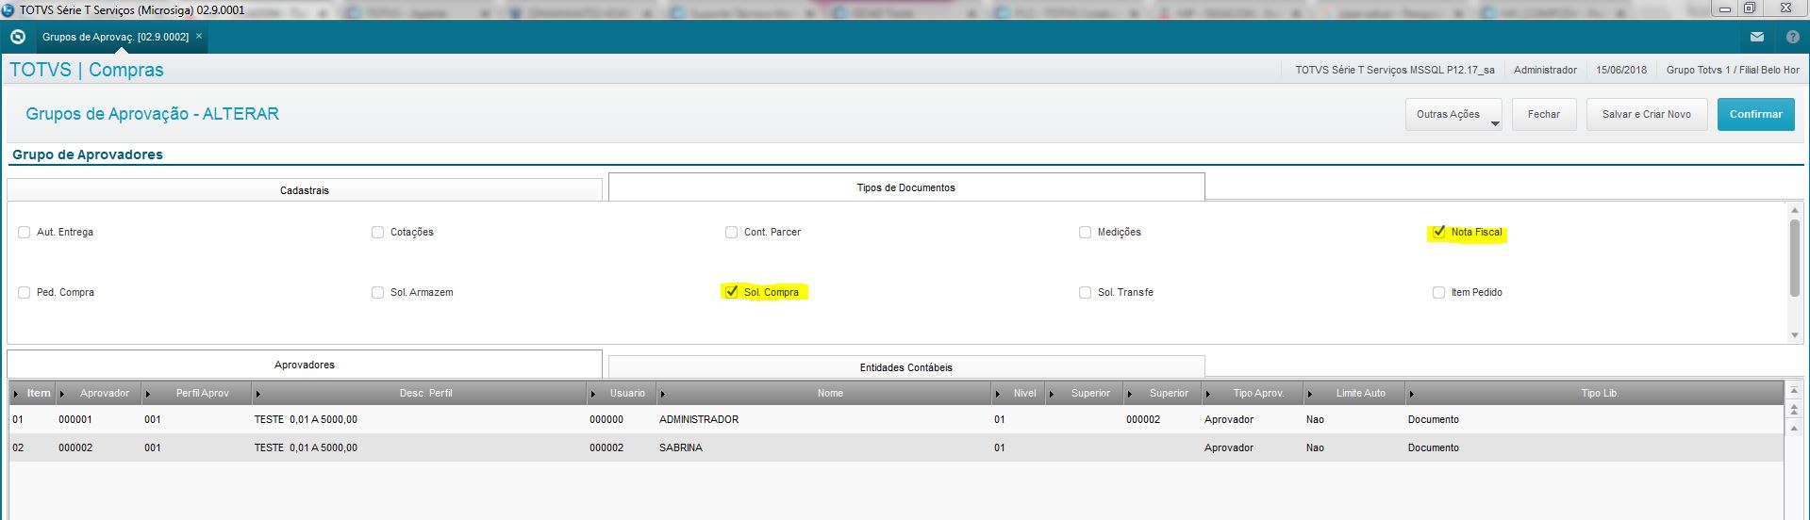
Task: Switch to the Cadastrais tab
Action: tap(305, 190)
